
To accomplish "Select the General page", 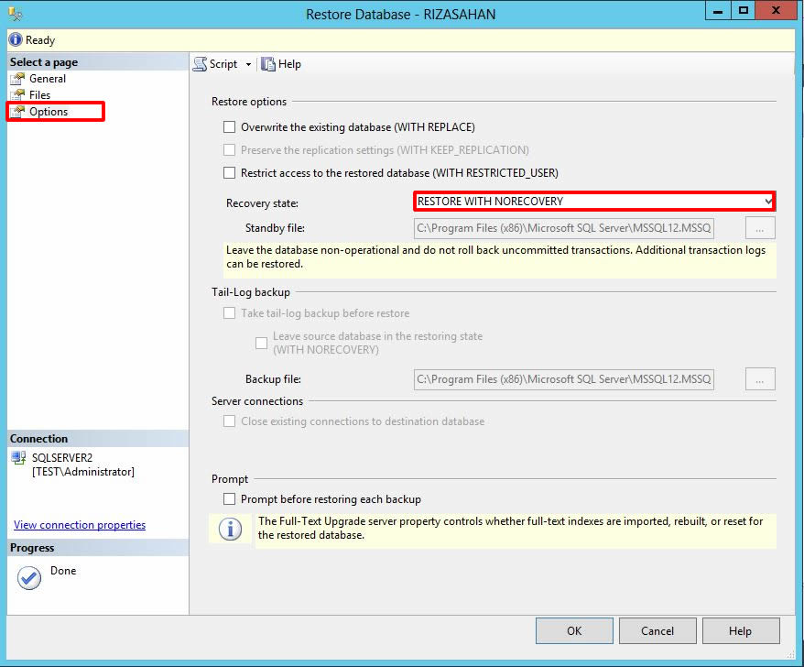I will [48, 79].
